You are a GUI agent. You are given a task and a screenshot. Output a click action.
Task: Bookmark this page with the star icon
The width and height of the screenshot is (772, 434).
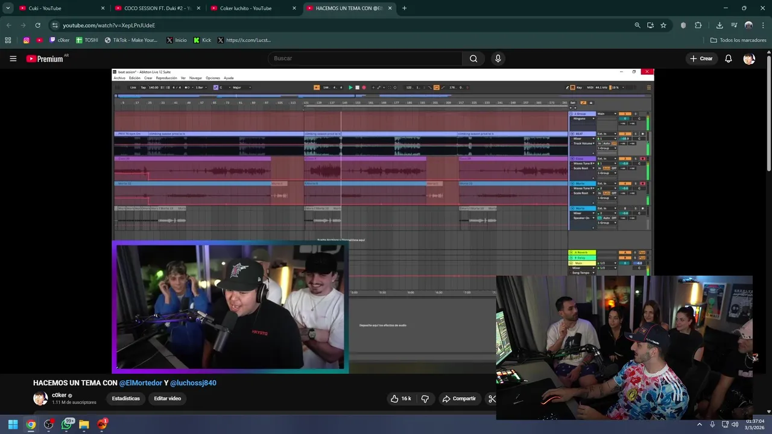(x=663, y=25)
